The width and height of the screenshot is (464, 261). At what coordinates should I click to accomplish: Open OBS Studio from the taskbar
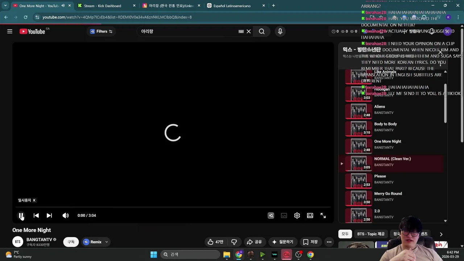(298, 254)
